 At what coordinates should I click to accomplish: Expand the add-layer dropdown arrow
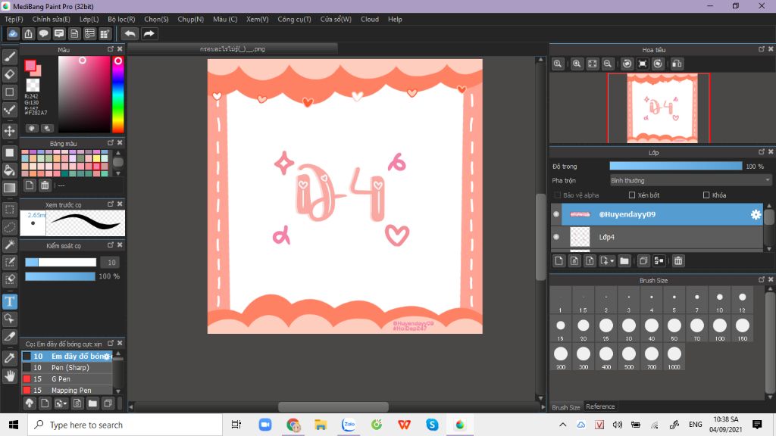click(x=612, y=261)
